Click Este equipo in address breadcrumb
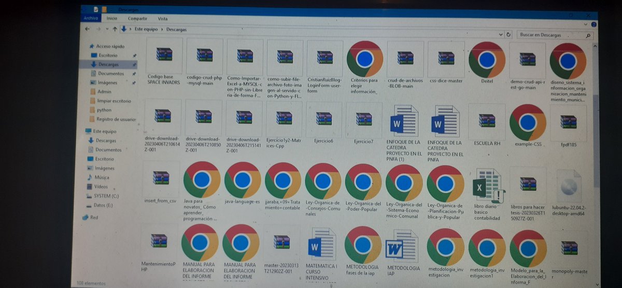Screen dimensions: 622x288 tap(146, 30)
